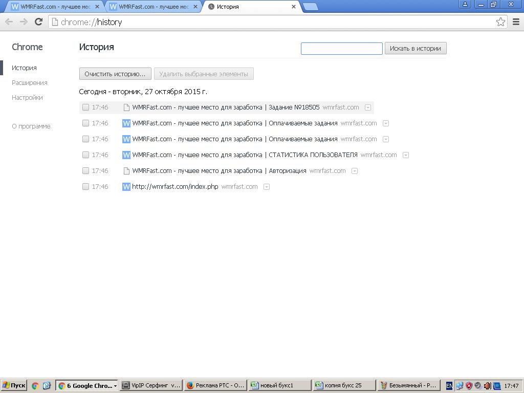Click W favicon of the index.php entry
This screenshot has width=524, height=393.
pos(126,187)
